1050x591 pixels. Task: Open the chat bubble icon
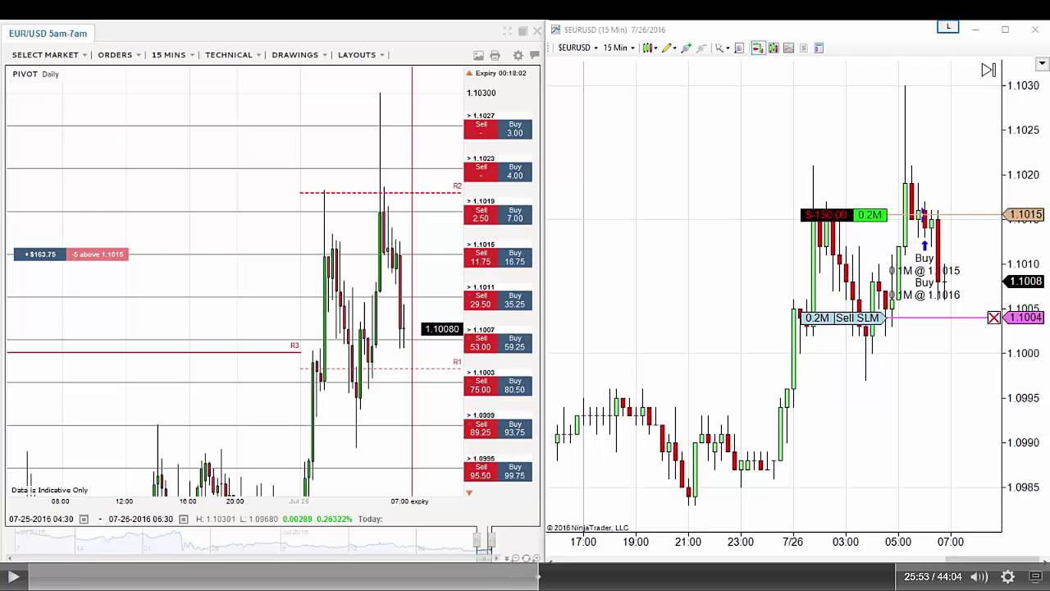click(534, 55)
